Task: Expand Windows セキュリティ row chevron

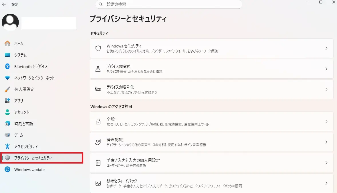Action: (x=326, y=48)
